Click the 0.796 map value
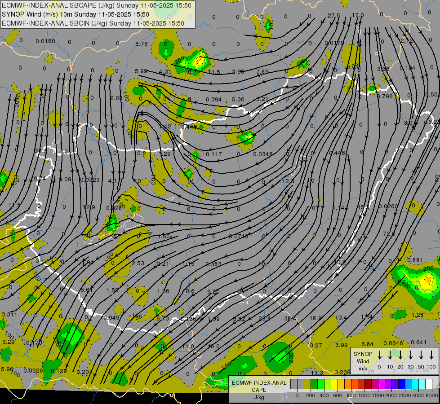 coord(385,97)
